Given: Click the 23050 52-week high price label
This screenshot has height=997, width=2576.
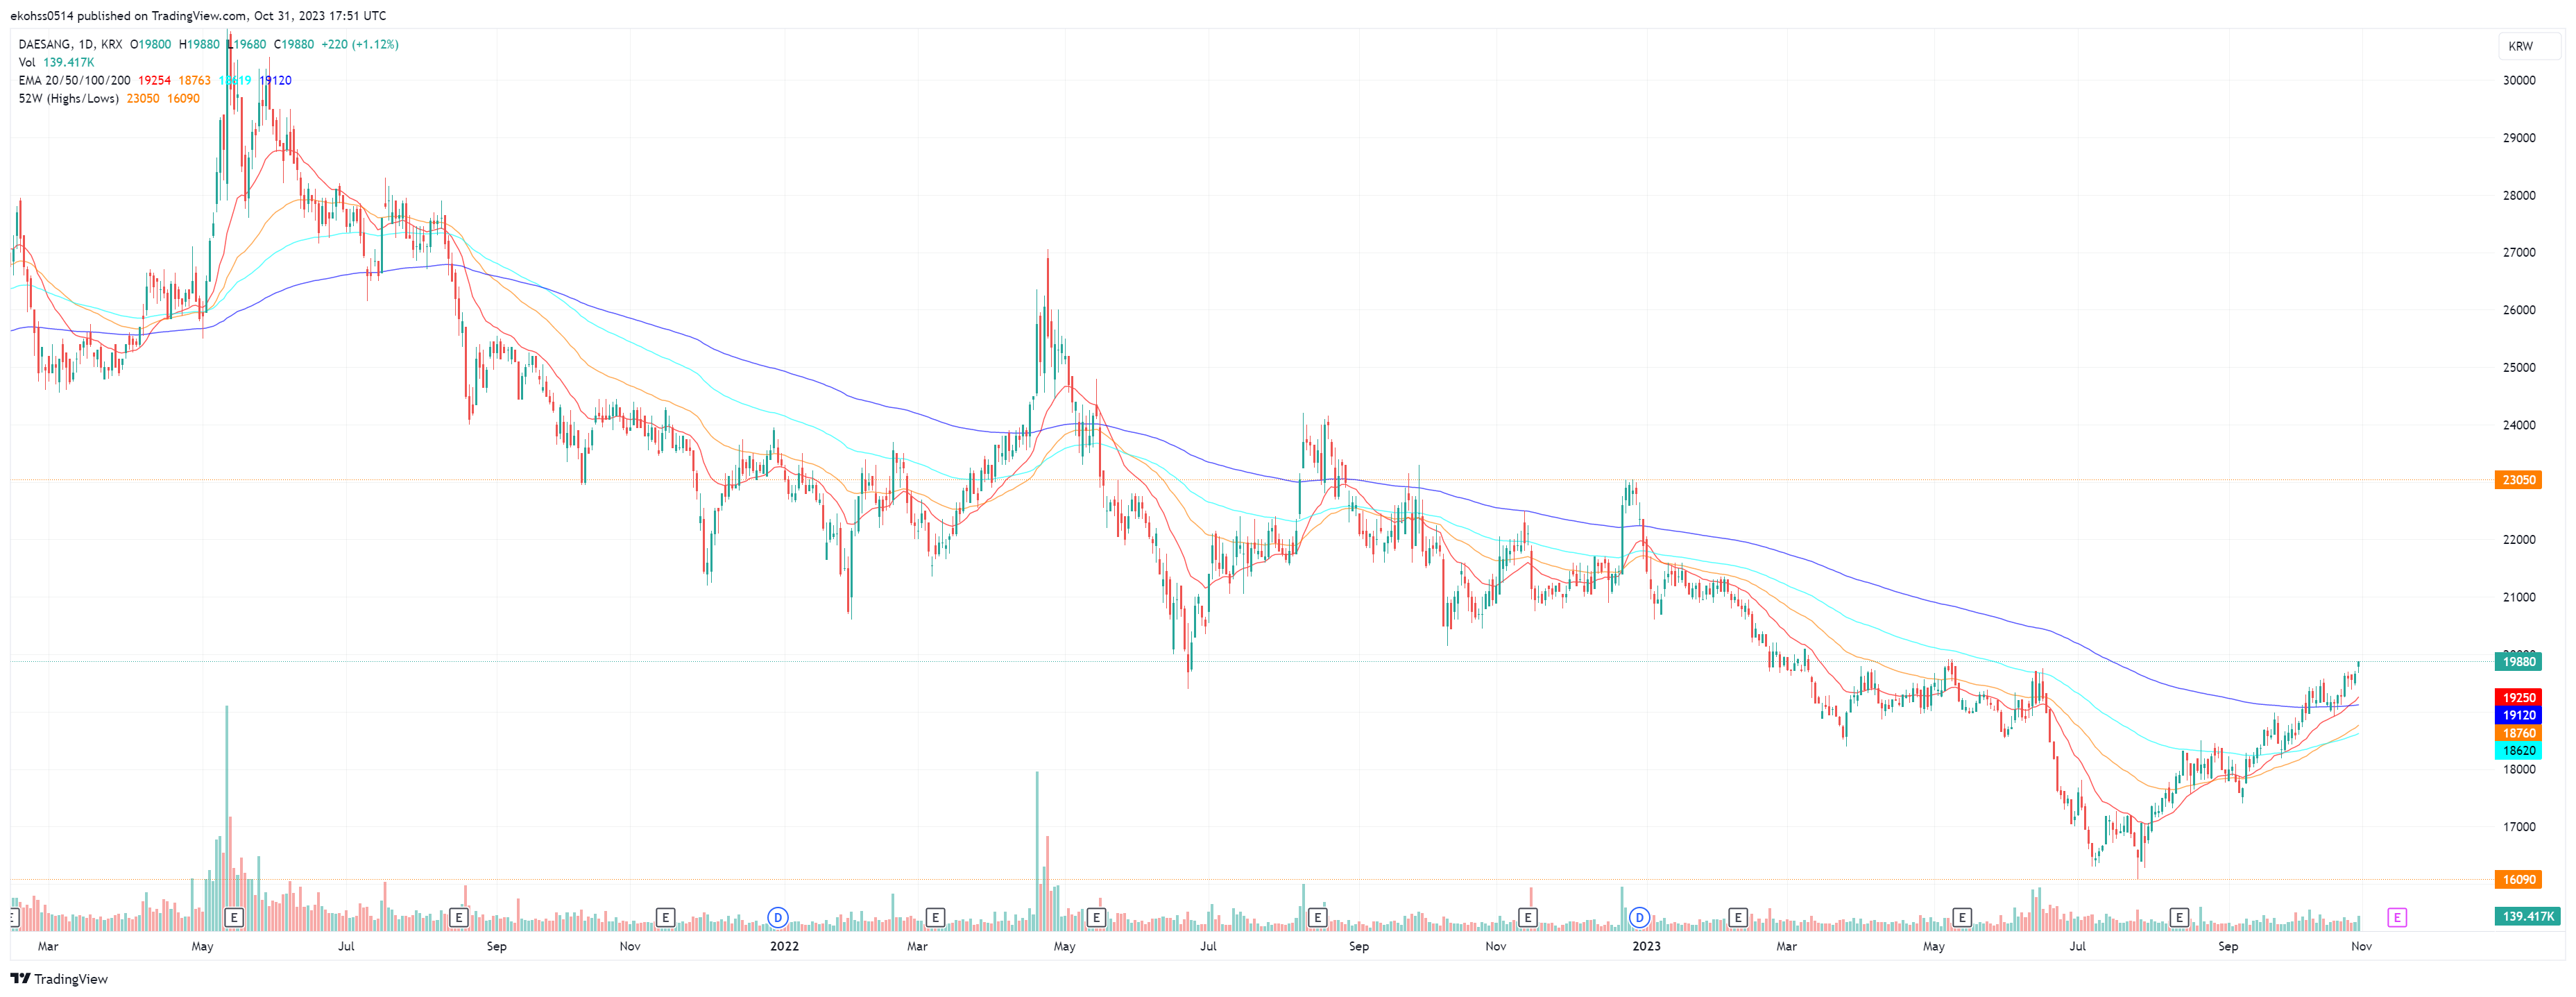Looking at the screenshot, I should (x=2518, y=480).
